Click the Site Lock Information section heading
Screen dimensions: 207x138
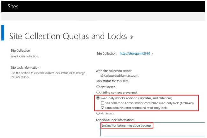[x=25, y=67]
